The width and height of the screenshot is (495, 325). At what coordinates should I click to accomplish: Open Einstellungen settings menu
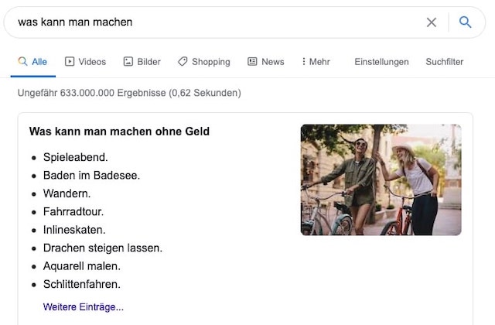pyautogui.click(x=381, y=62)
